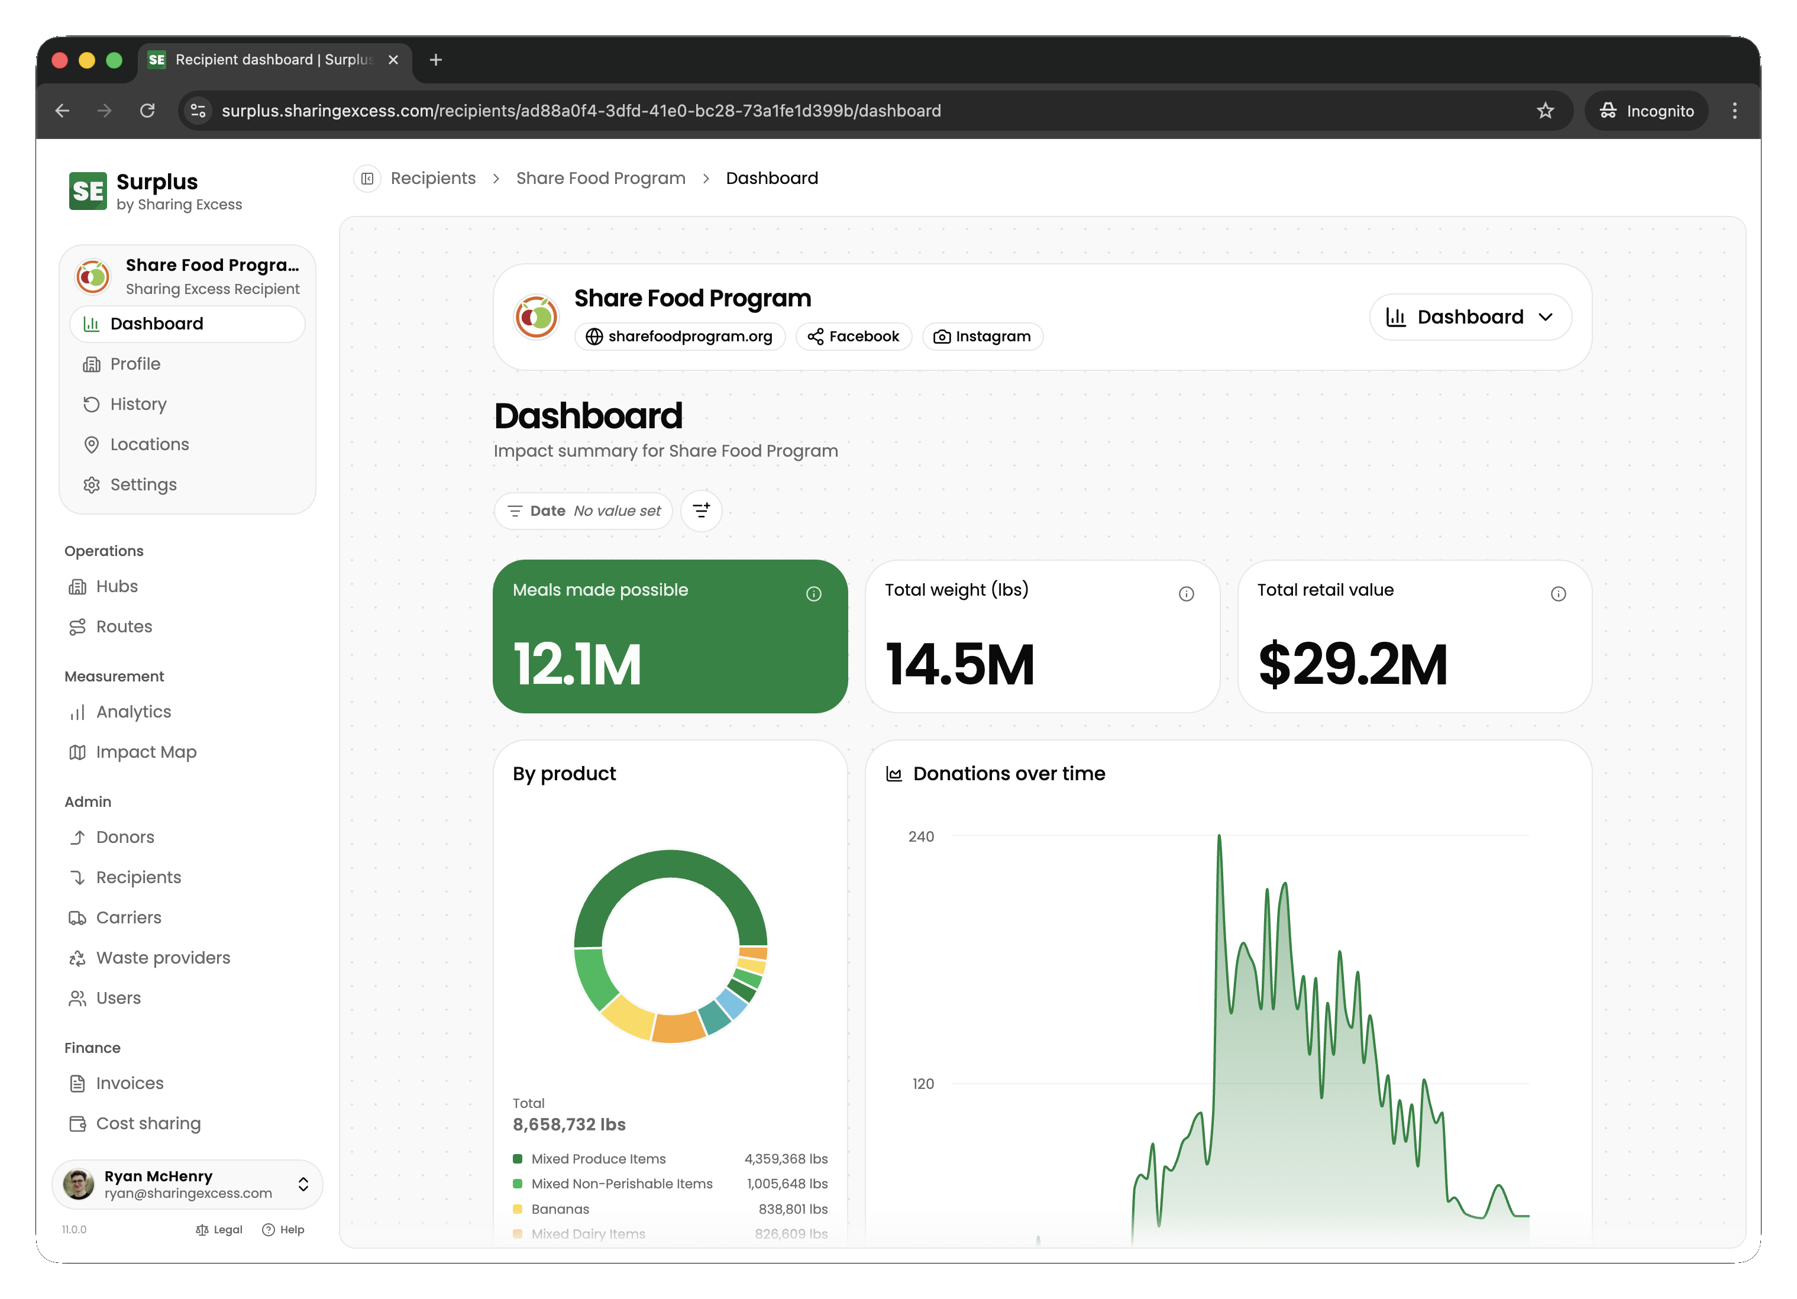Click info icon on Total weight card
This screenshot has width=1797, height=1299.
(x=1186, y=594)
